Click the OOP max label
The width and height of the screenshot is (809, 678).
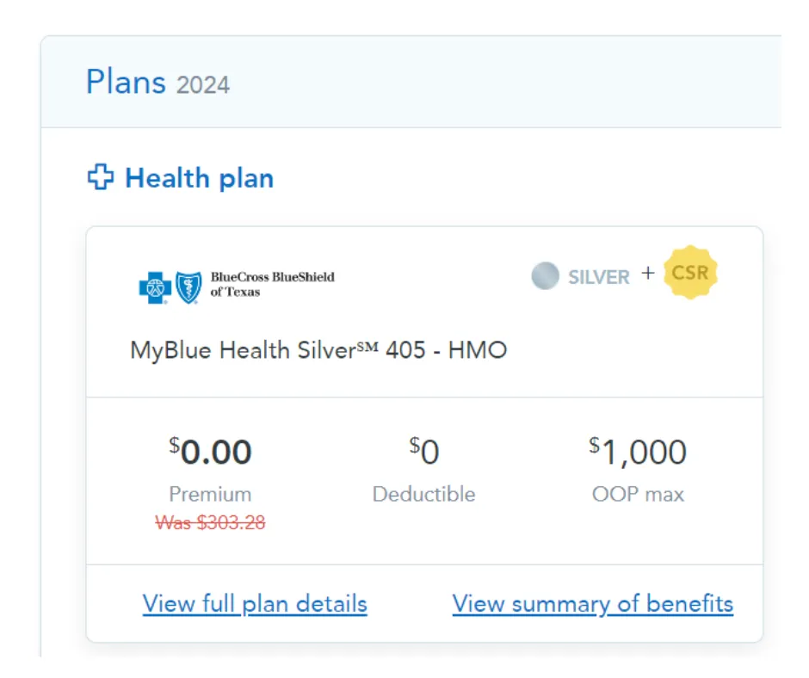pyautogui.click(x=638, y=495)
